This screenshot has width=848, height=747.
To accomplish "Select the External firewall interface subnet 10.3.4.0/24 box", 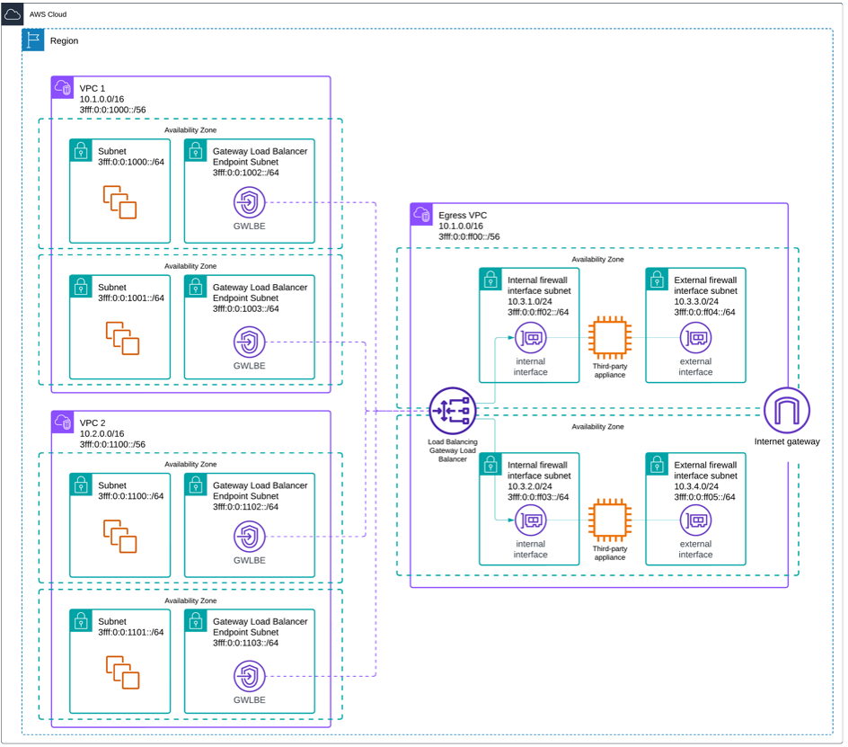I will pos(696,509).
